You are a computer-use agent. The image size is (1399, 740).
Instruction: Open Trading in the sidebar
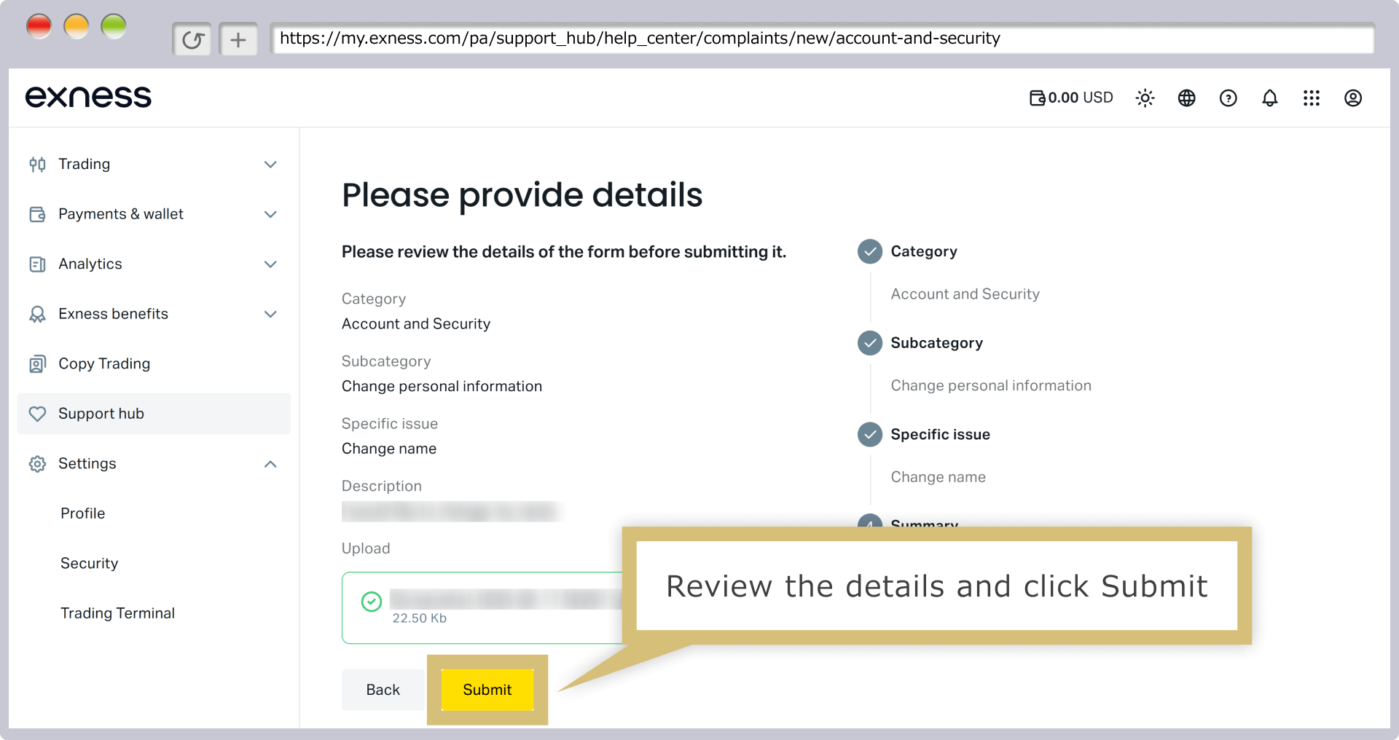coord(154,165)
